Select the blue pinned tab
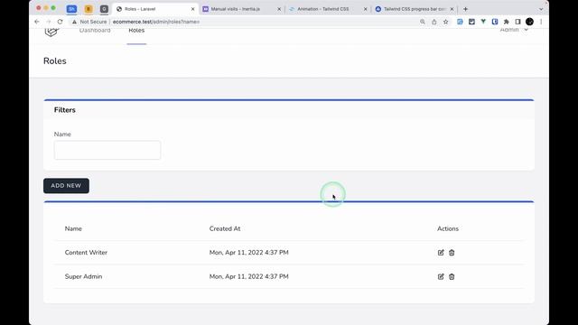Screen dimensions: 578x325 (x=71, y=9)
